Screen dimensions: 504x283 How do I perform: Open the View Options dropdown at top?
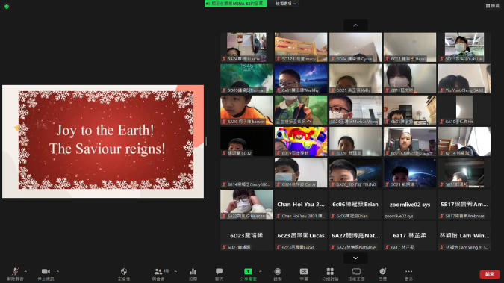[285, 4]
